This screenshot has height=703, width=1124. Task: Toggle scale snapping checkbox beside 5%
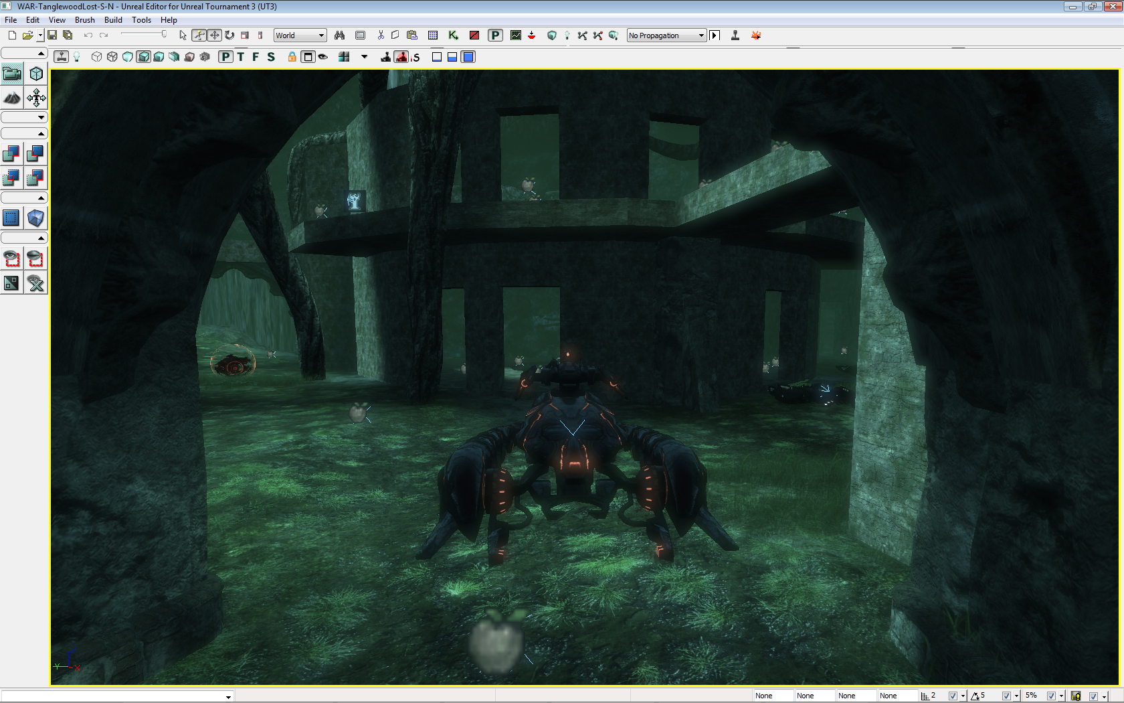[1051, 696]
